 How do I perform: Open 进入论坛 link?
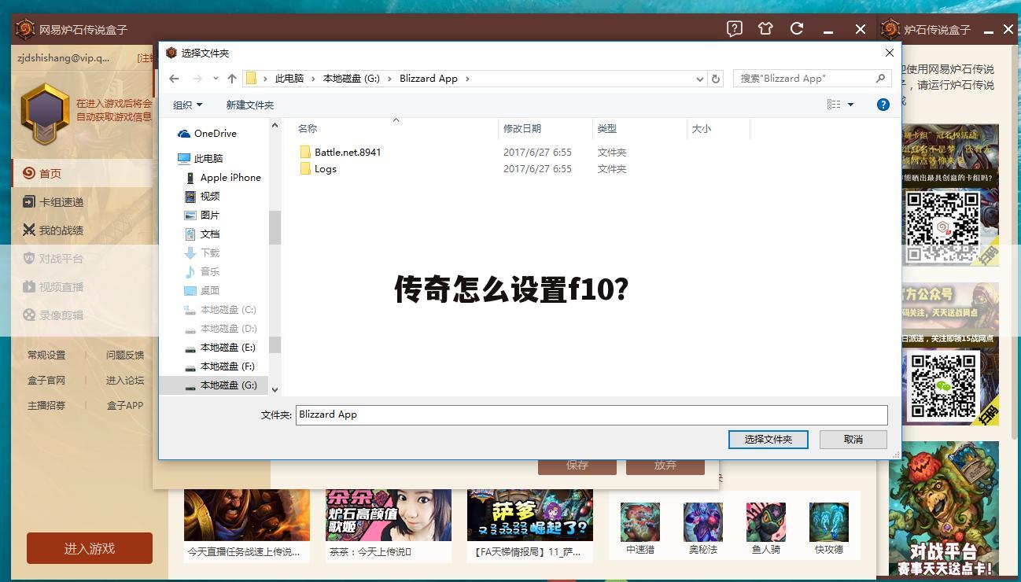125,381
